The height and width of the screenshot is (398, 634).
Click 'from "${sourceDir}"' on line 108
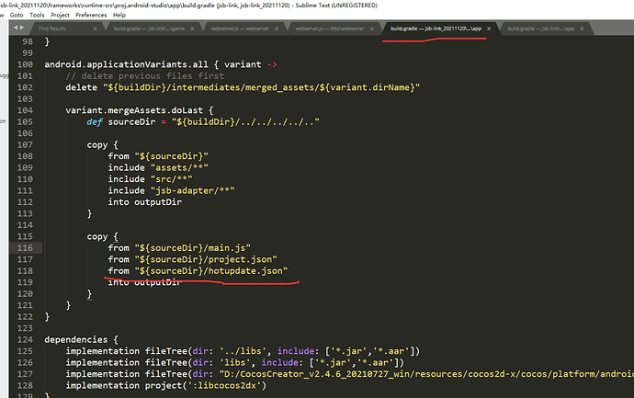pyautogui.click(x=158, y=156)
